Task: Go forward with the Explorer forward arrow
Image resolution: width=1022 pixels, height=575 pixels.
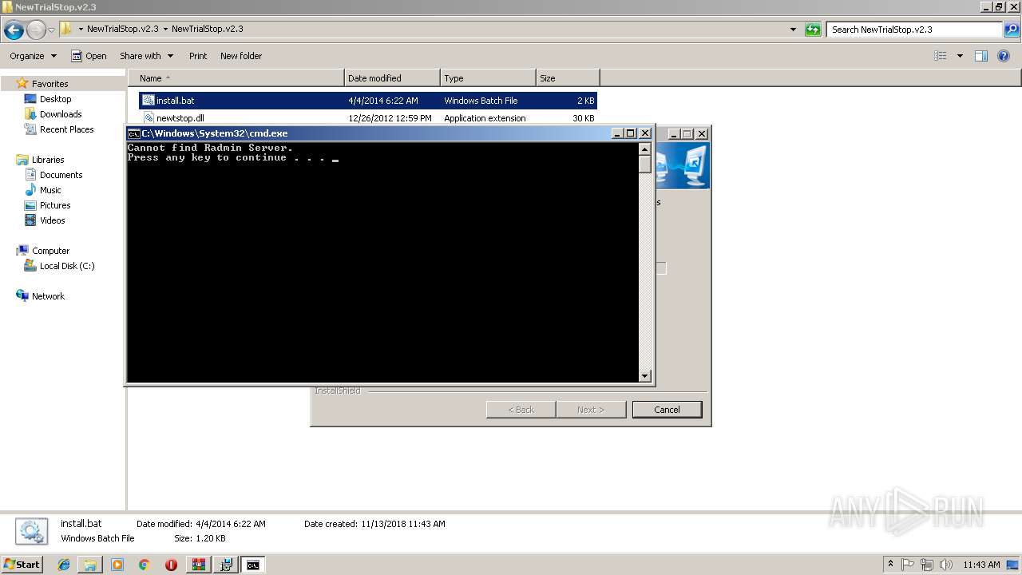Action: click(36, 30)
